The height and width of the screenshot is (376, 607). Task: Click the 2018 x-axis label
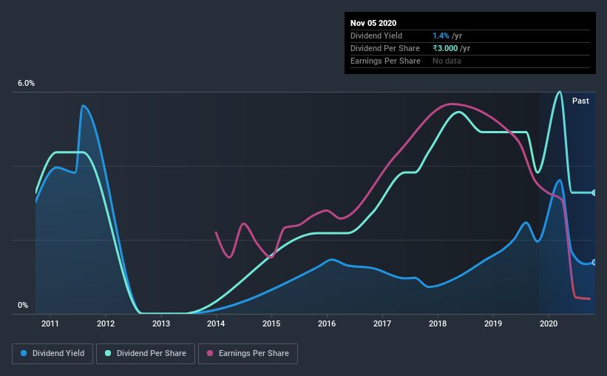438,323
